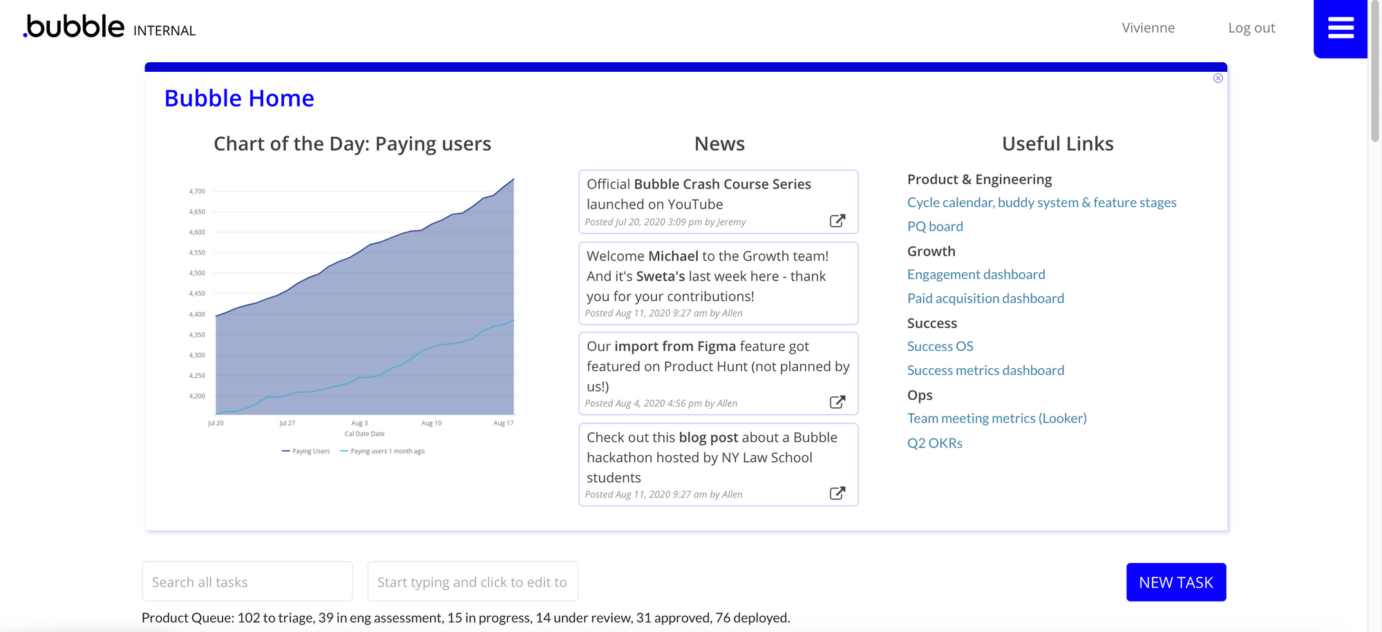This screenshot has height=632, width=1382.
Task: Open Team meeting metrics (Looker)
Action: click(996, 418)
